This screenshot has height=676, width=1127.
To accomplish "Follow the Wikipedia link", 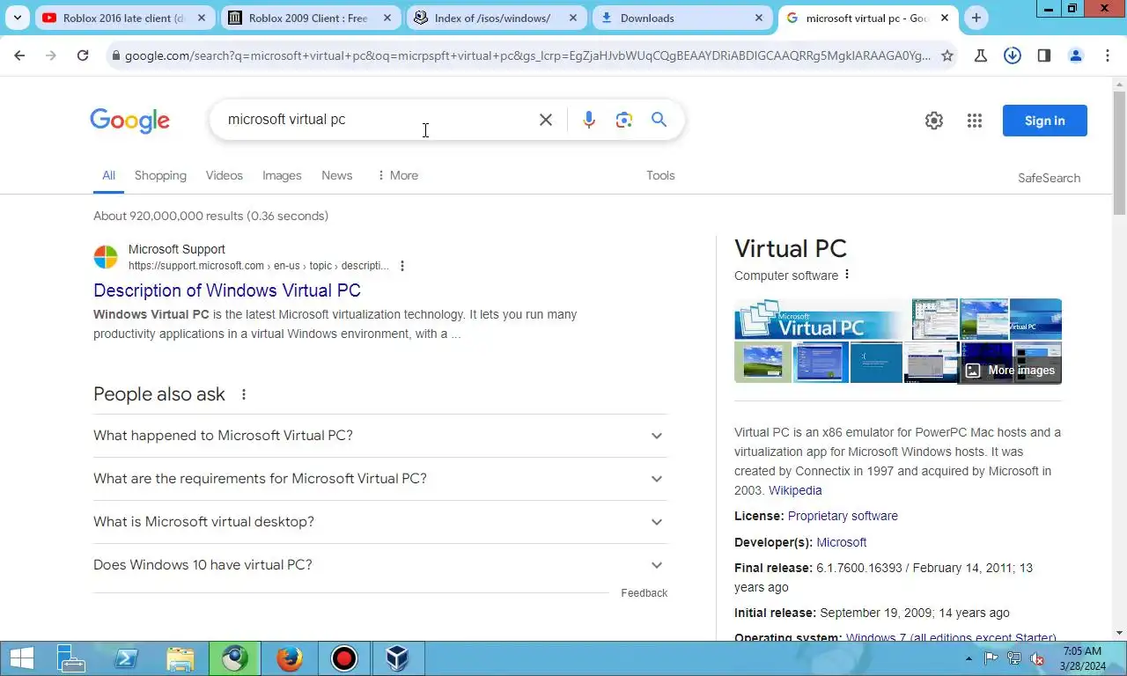I will (795, 490).
